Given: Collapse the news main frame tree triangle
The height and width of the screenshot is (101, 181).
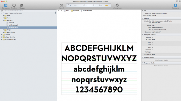Looking at the screenshot, I should click(2, 13).
